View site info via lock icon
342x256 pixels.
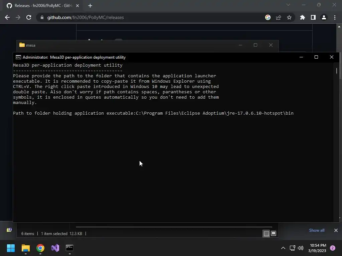coord(42,17)
